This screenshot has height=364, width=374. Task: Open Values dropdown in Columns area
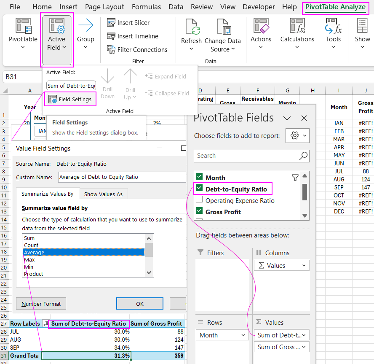[303, 266]
